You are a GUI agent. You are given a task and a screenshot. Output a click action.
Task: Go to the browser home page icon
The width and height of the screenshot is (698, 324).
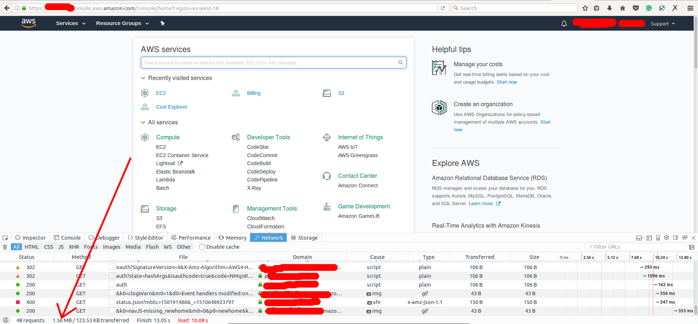point(623,8)
